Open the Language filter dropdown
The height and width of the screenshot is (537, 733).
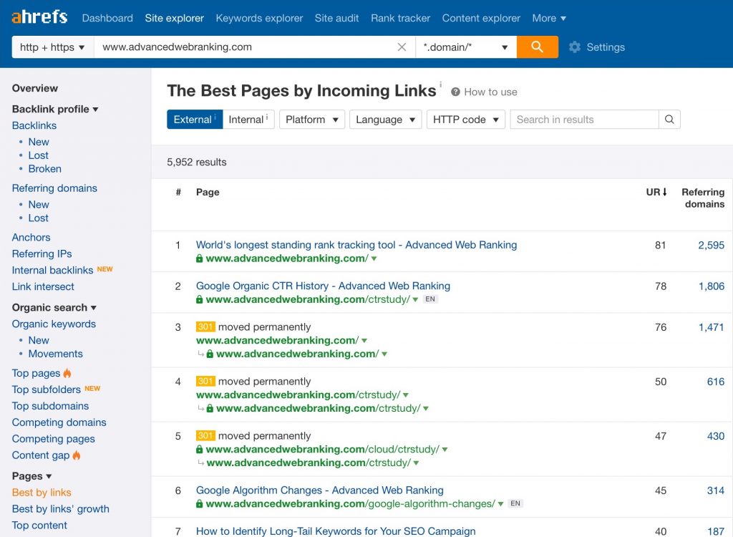coord(386,120)
